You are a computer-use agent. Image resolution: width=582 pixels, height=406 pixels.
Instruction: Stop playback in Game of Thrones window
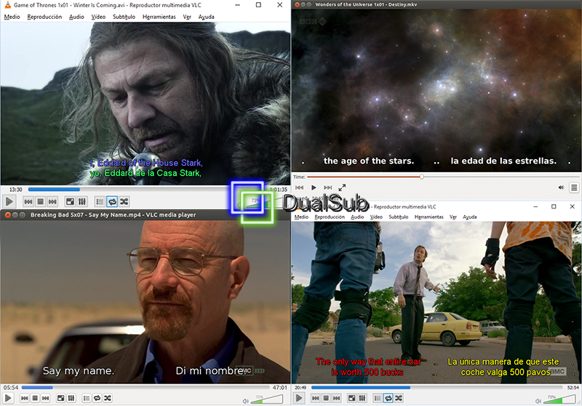click(41, 201)
